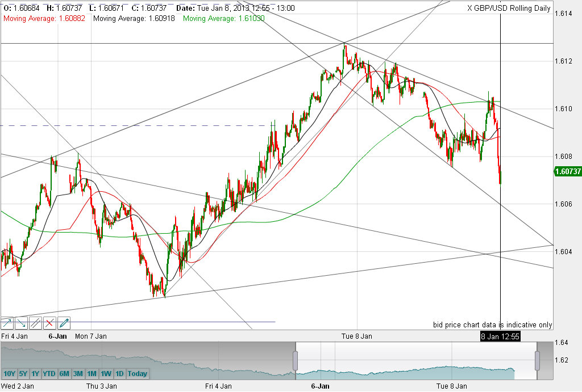The height and width of the screenshot is (392, 582).
Task: Set chart range to 5Y
Action: (x=23, y=373)
